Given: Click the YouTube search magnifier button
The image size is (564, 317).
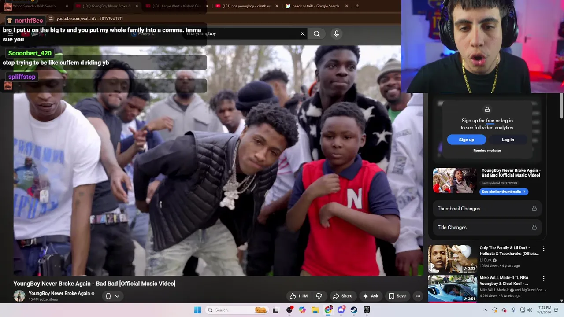Looking at the screenshot, I should click(x=317, y=33).
